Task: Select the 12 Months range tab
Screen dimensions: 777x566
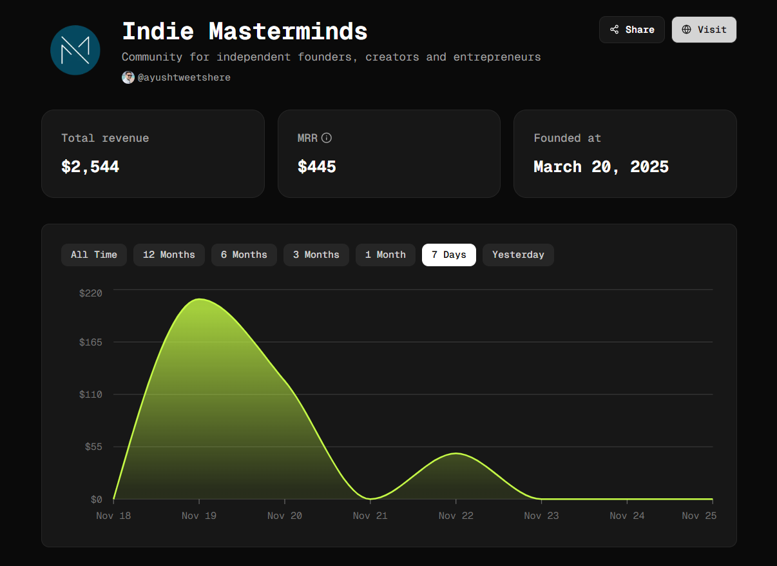Action: [169, 255]
